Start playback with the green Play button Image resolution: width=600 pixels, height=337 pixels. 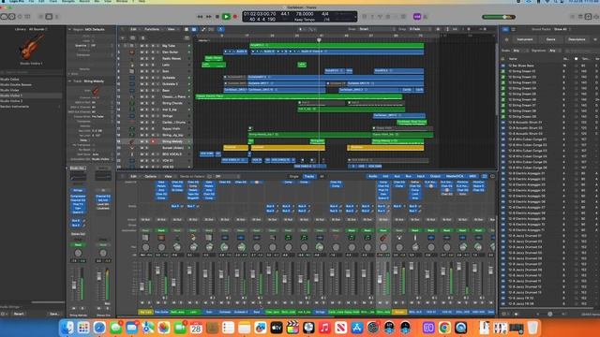coord(226,17)
